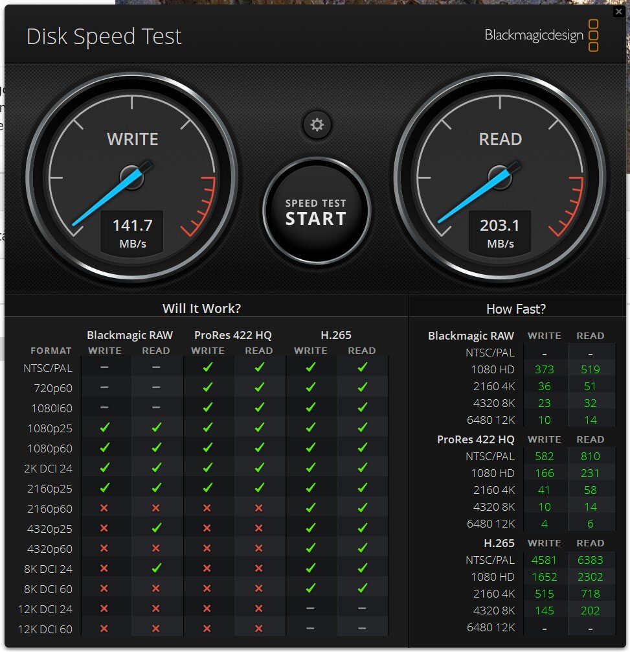Click ProRes 422 HQ NTSC/PAL write value 582
630x652 pixels.
[544, 456]
